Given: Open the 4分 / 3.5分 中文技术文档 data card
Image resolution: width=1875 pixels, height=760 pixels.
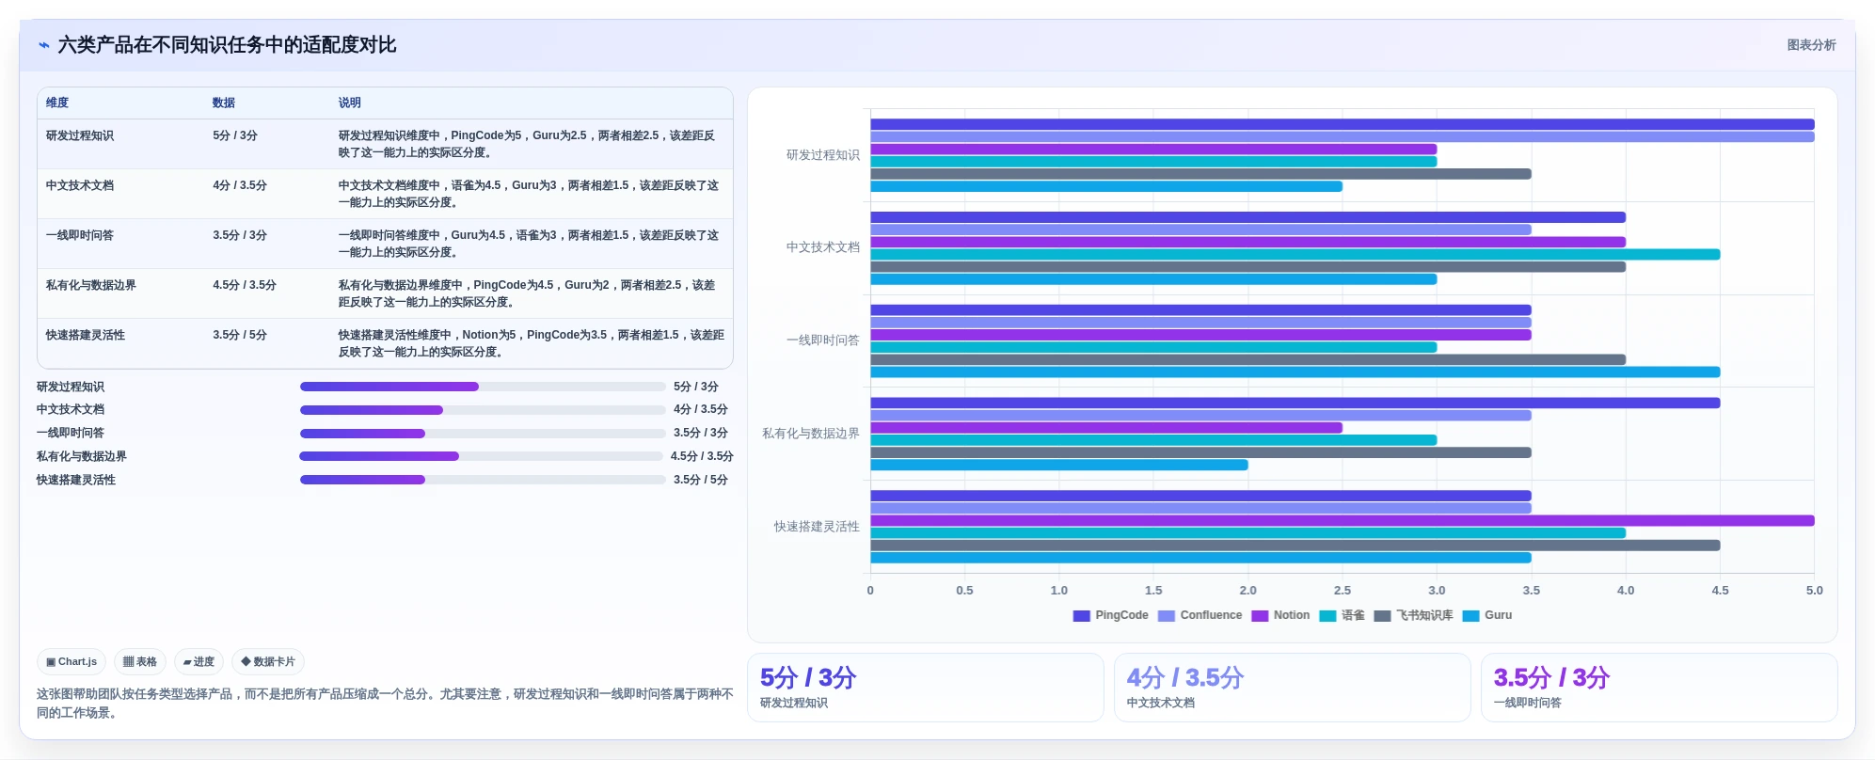Looking at the screenshot, I should pyautogui.click(x=1292, y=688).
